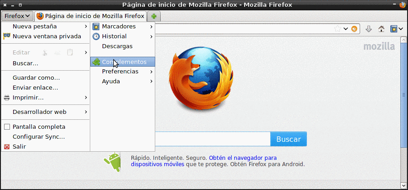Open the address bar history dropdown arrow
The height and width of the screenshot is (190, 408).
coord(346,29)
